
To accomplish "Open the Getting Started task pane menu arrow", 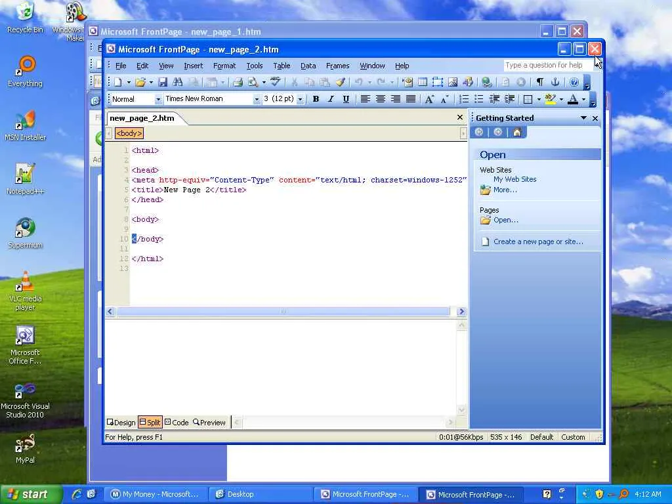I will coord(583,118).
